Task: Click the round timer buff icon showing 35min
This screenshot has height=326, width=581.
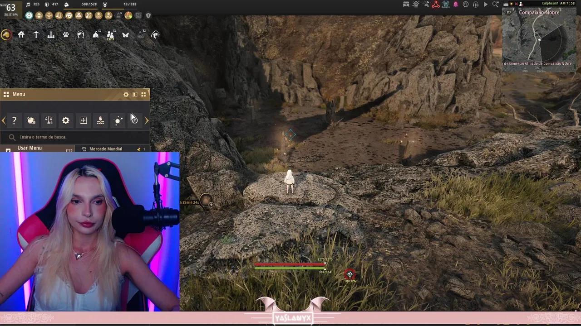Action: click(x=206, y=200)
